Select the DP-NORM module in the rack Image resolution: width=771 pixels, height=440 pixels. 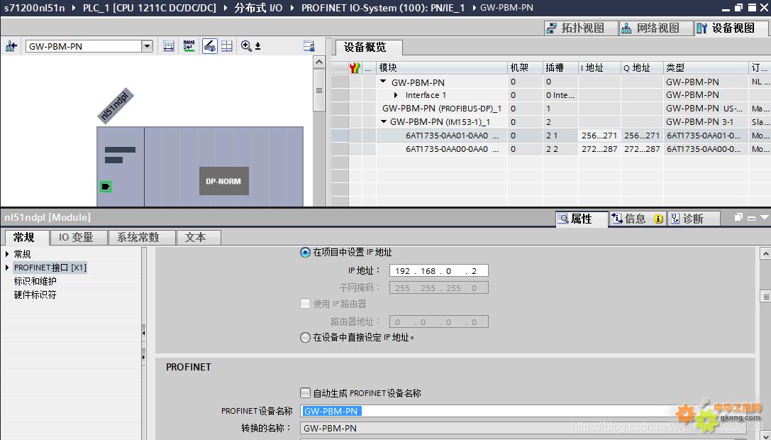pyautogui.click(x=223, y=181)
